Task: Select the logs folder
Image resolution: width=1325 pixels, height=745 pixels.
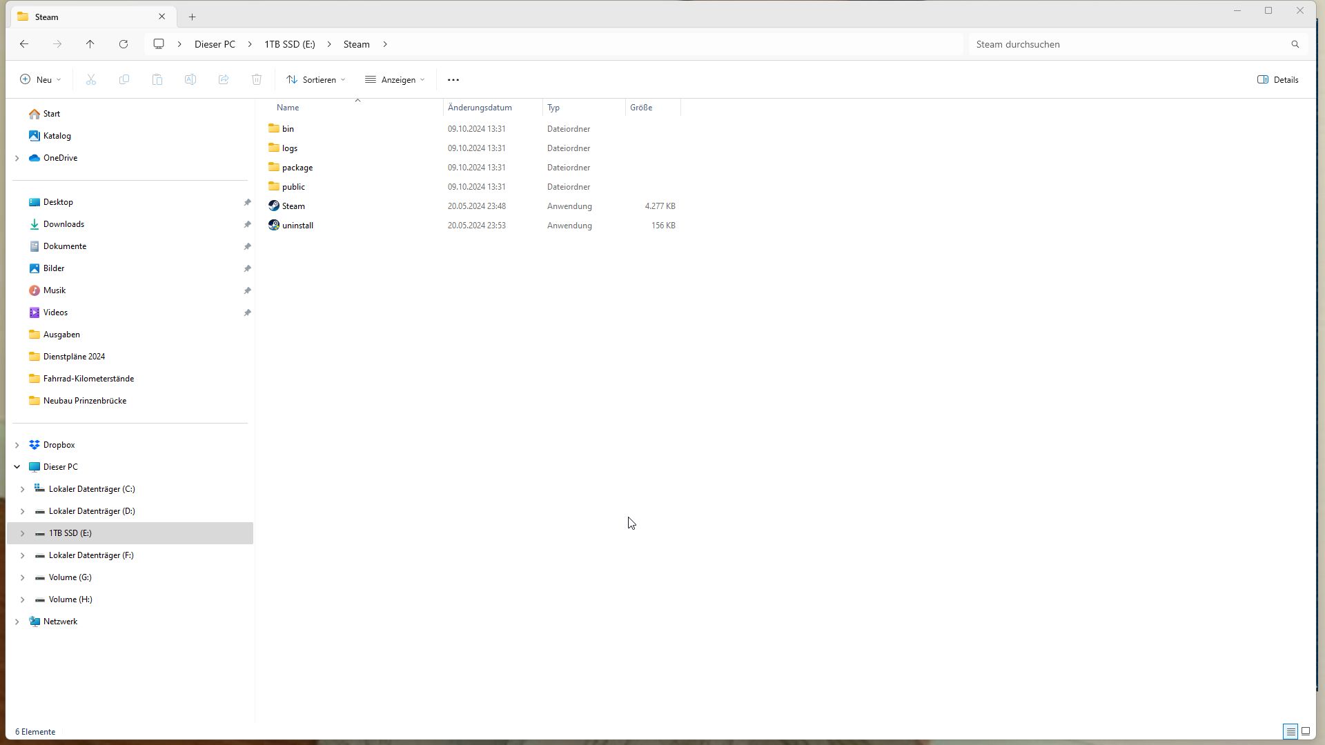Action: 283,148
